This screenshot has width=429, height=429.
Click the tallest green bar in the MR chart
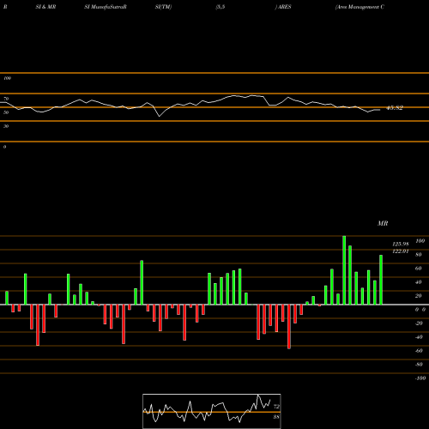344,270
